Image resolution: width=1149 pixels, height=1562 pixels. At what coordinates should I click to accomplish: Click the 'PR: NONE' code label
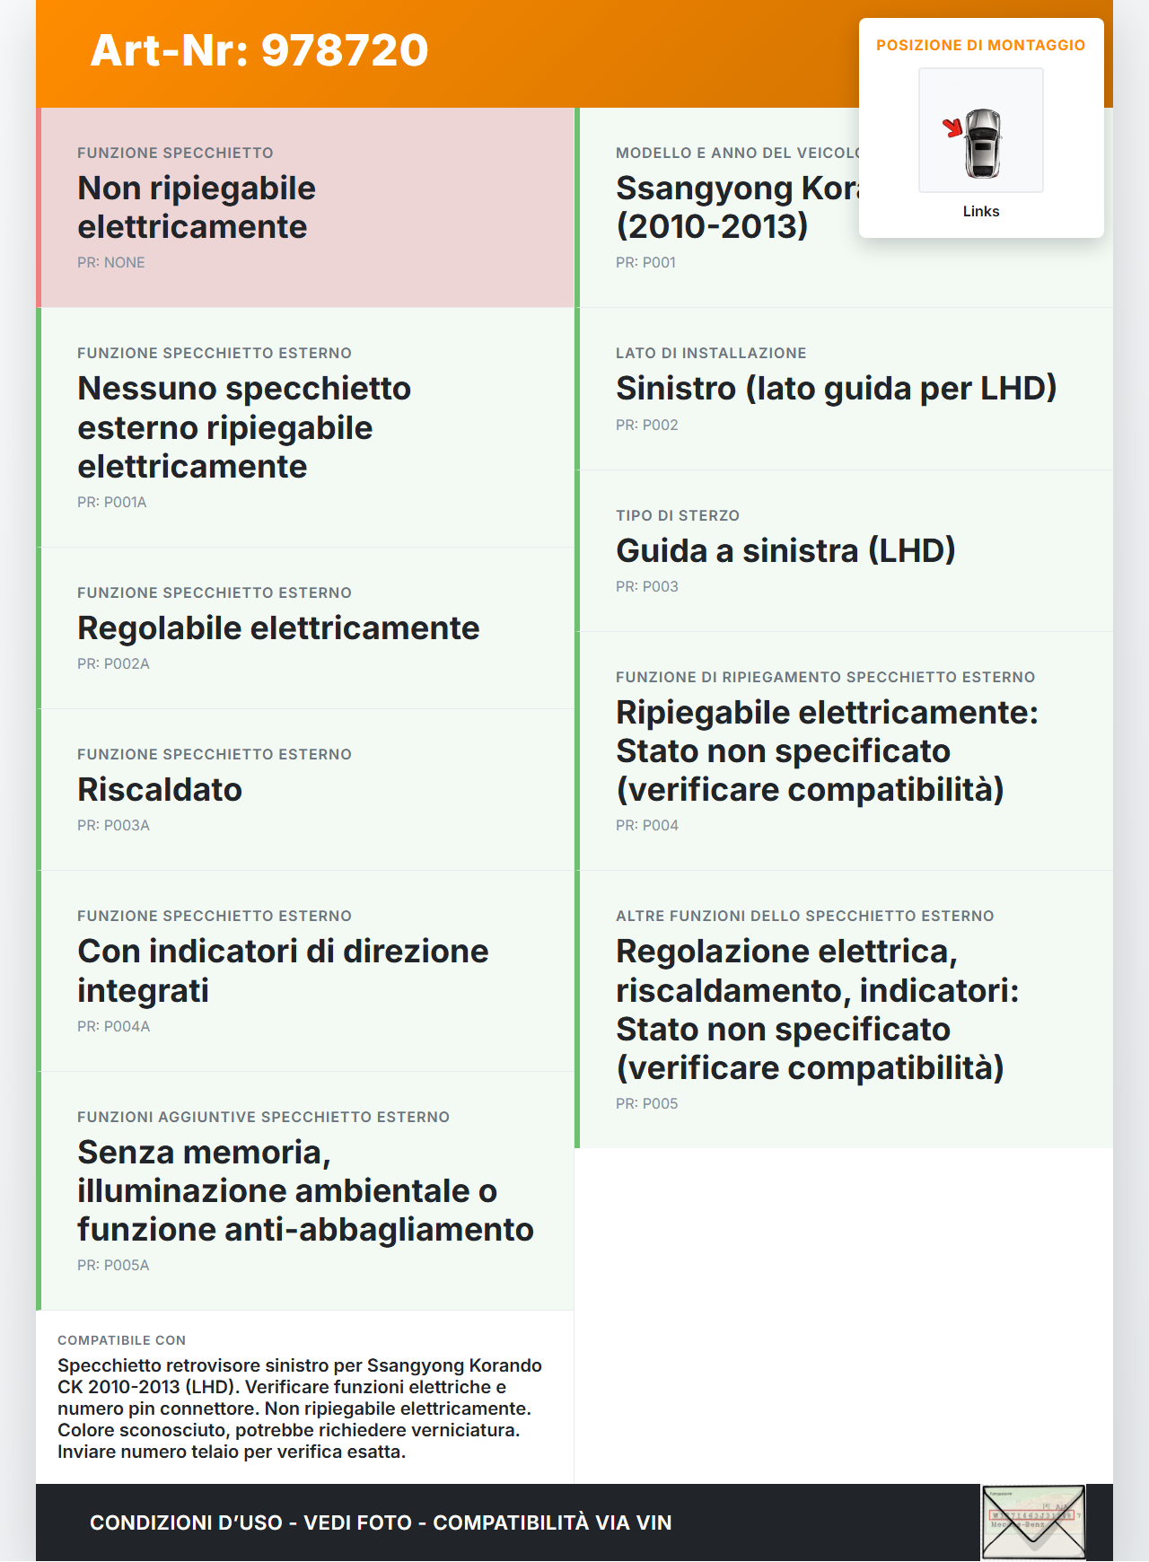[x=110, y=262]
